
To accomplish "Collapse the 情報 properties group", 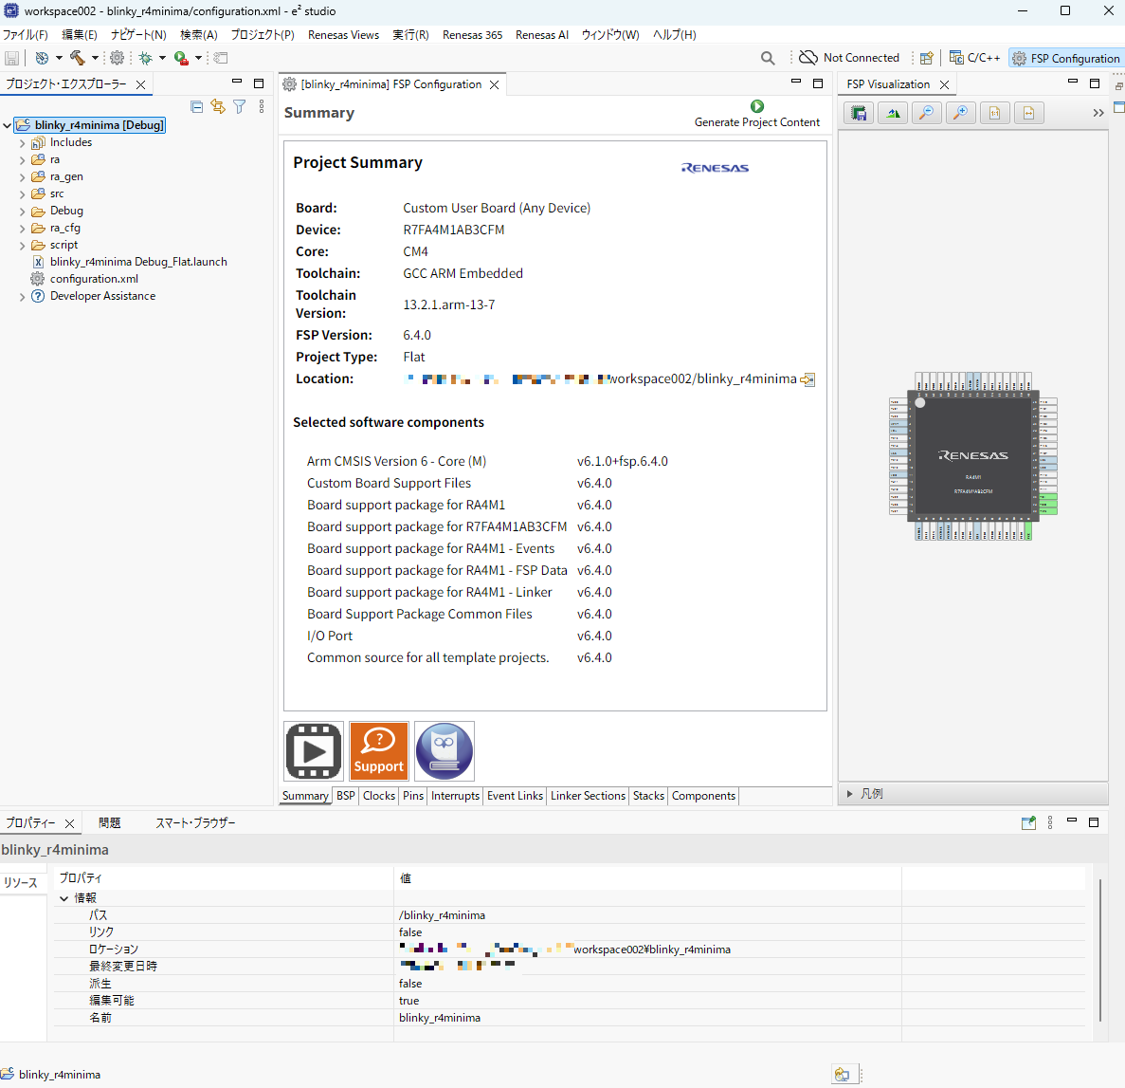I will pyautogui.click(x=64, y=898).
